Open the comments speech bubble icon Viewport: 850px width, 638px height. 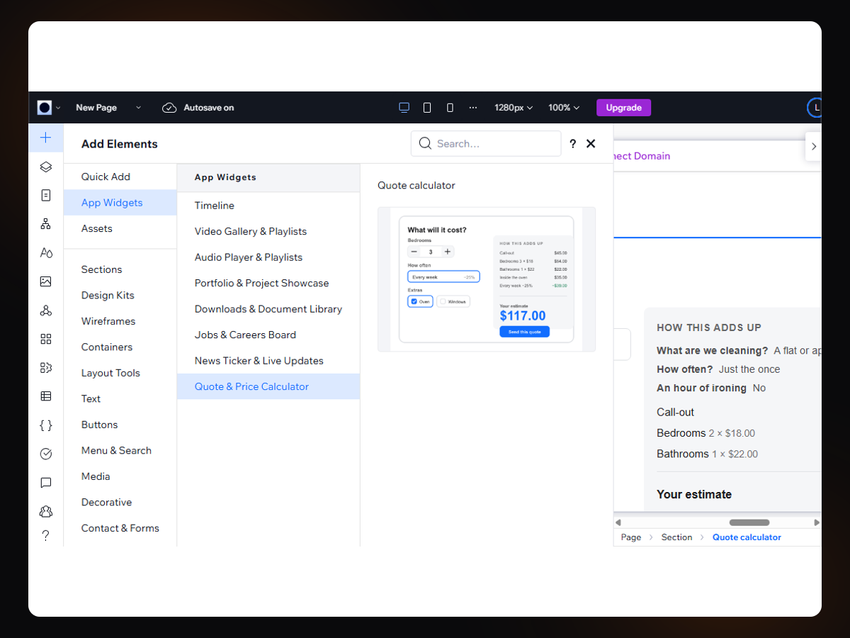tap(46, 483)
